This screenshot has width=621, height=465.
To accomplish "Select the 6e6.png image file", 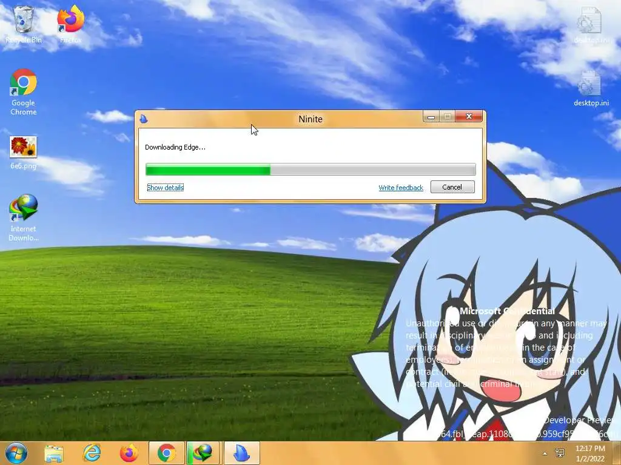I will pyautogui.click(x=24, y=153).
